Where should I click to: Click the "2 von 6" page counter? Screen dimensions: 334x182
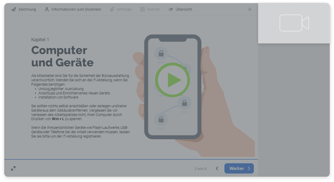coord(200,169)
